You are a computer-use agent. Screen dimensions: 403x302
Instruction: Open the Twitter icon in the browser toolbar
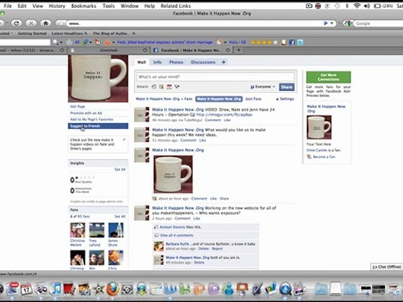click(x=300, y=42)
